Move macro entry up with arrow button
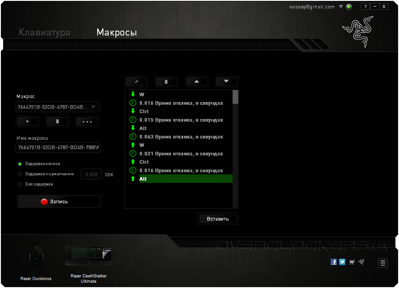This screenshot has width=399, height=288. 197,82
